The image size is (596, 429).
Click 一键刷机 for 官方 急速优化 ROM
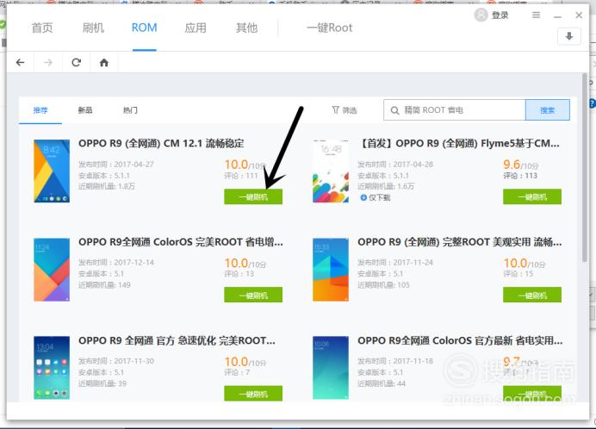coord(253,393)
